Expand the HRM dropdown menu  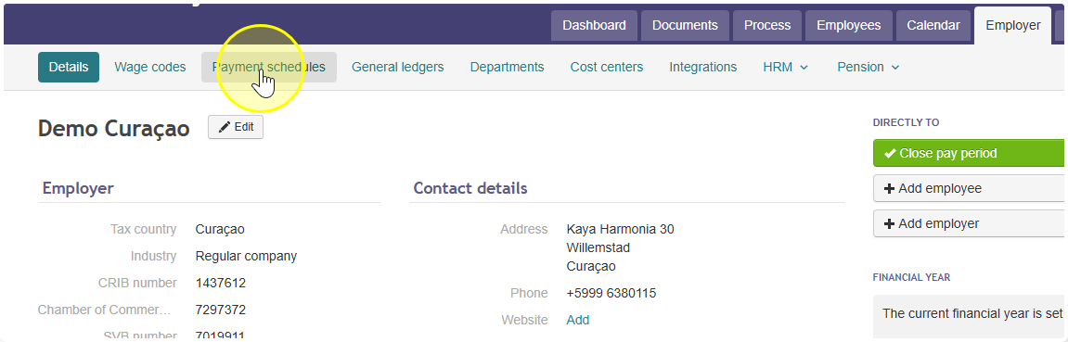point(785,68)
